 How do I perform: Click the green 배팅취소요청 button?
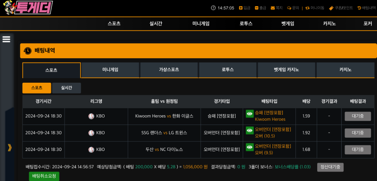(44, 176)
